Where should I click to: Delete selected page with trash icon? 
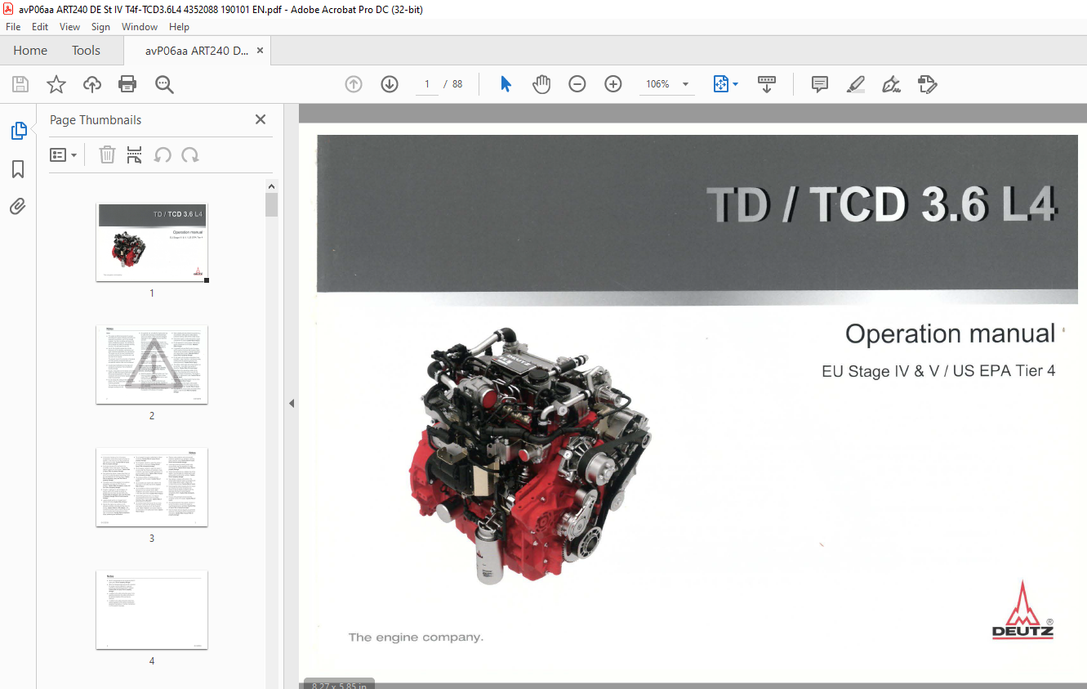point(107,154)
